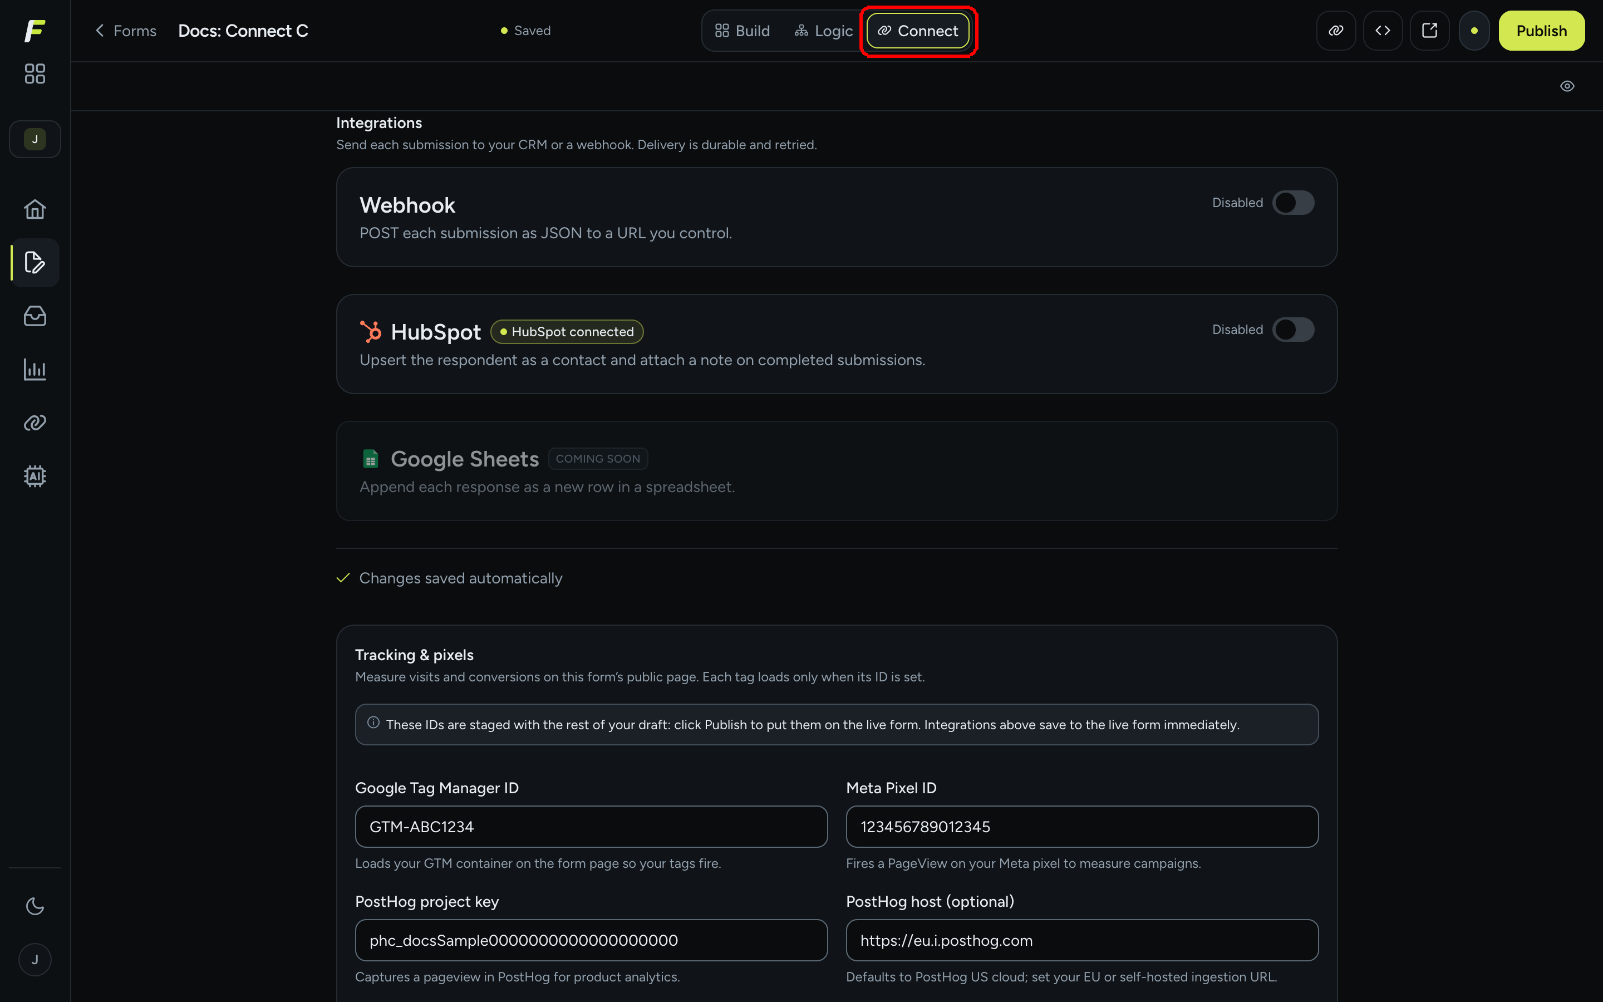This screenshot has width=1603, height=1002.
Task: Select the Connect tab
Action: point(918,31)
